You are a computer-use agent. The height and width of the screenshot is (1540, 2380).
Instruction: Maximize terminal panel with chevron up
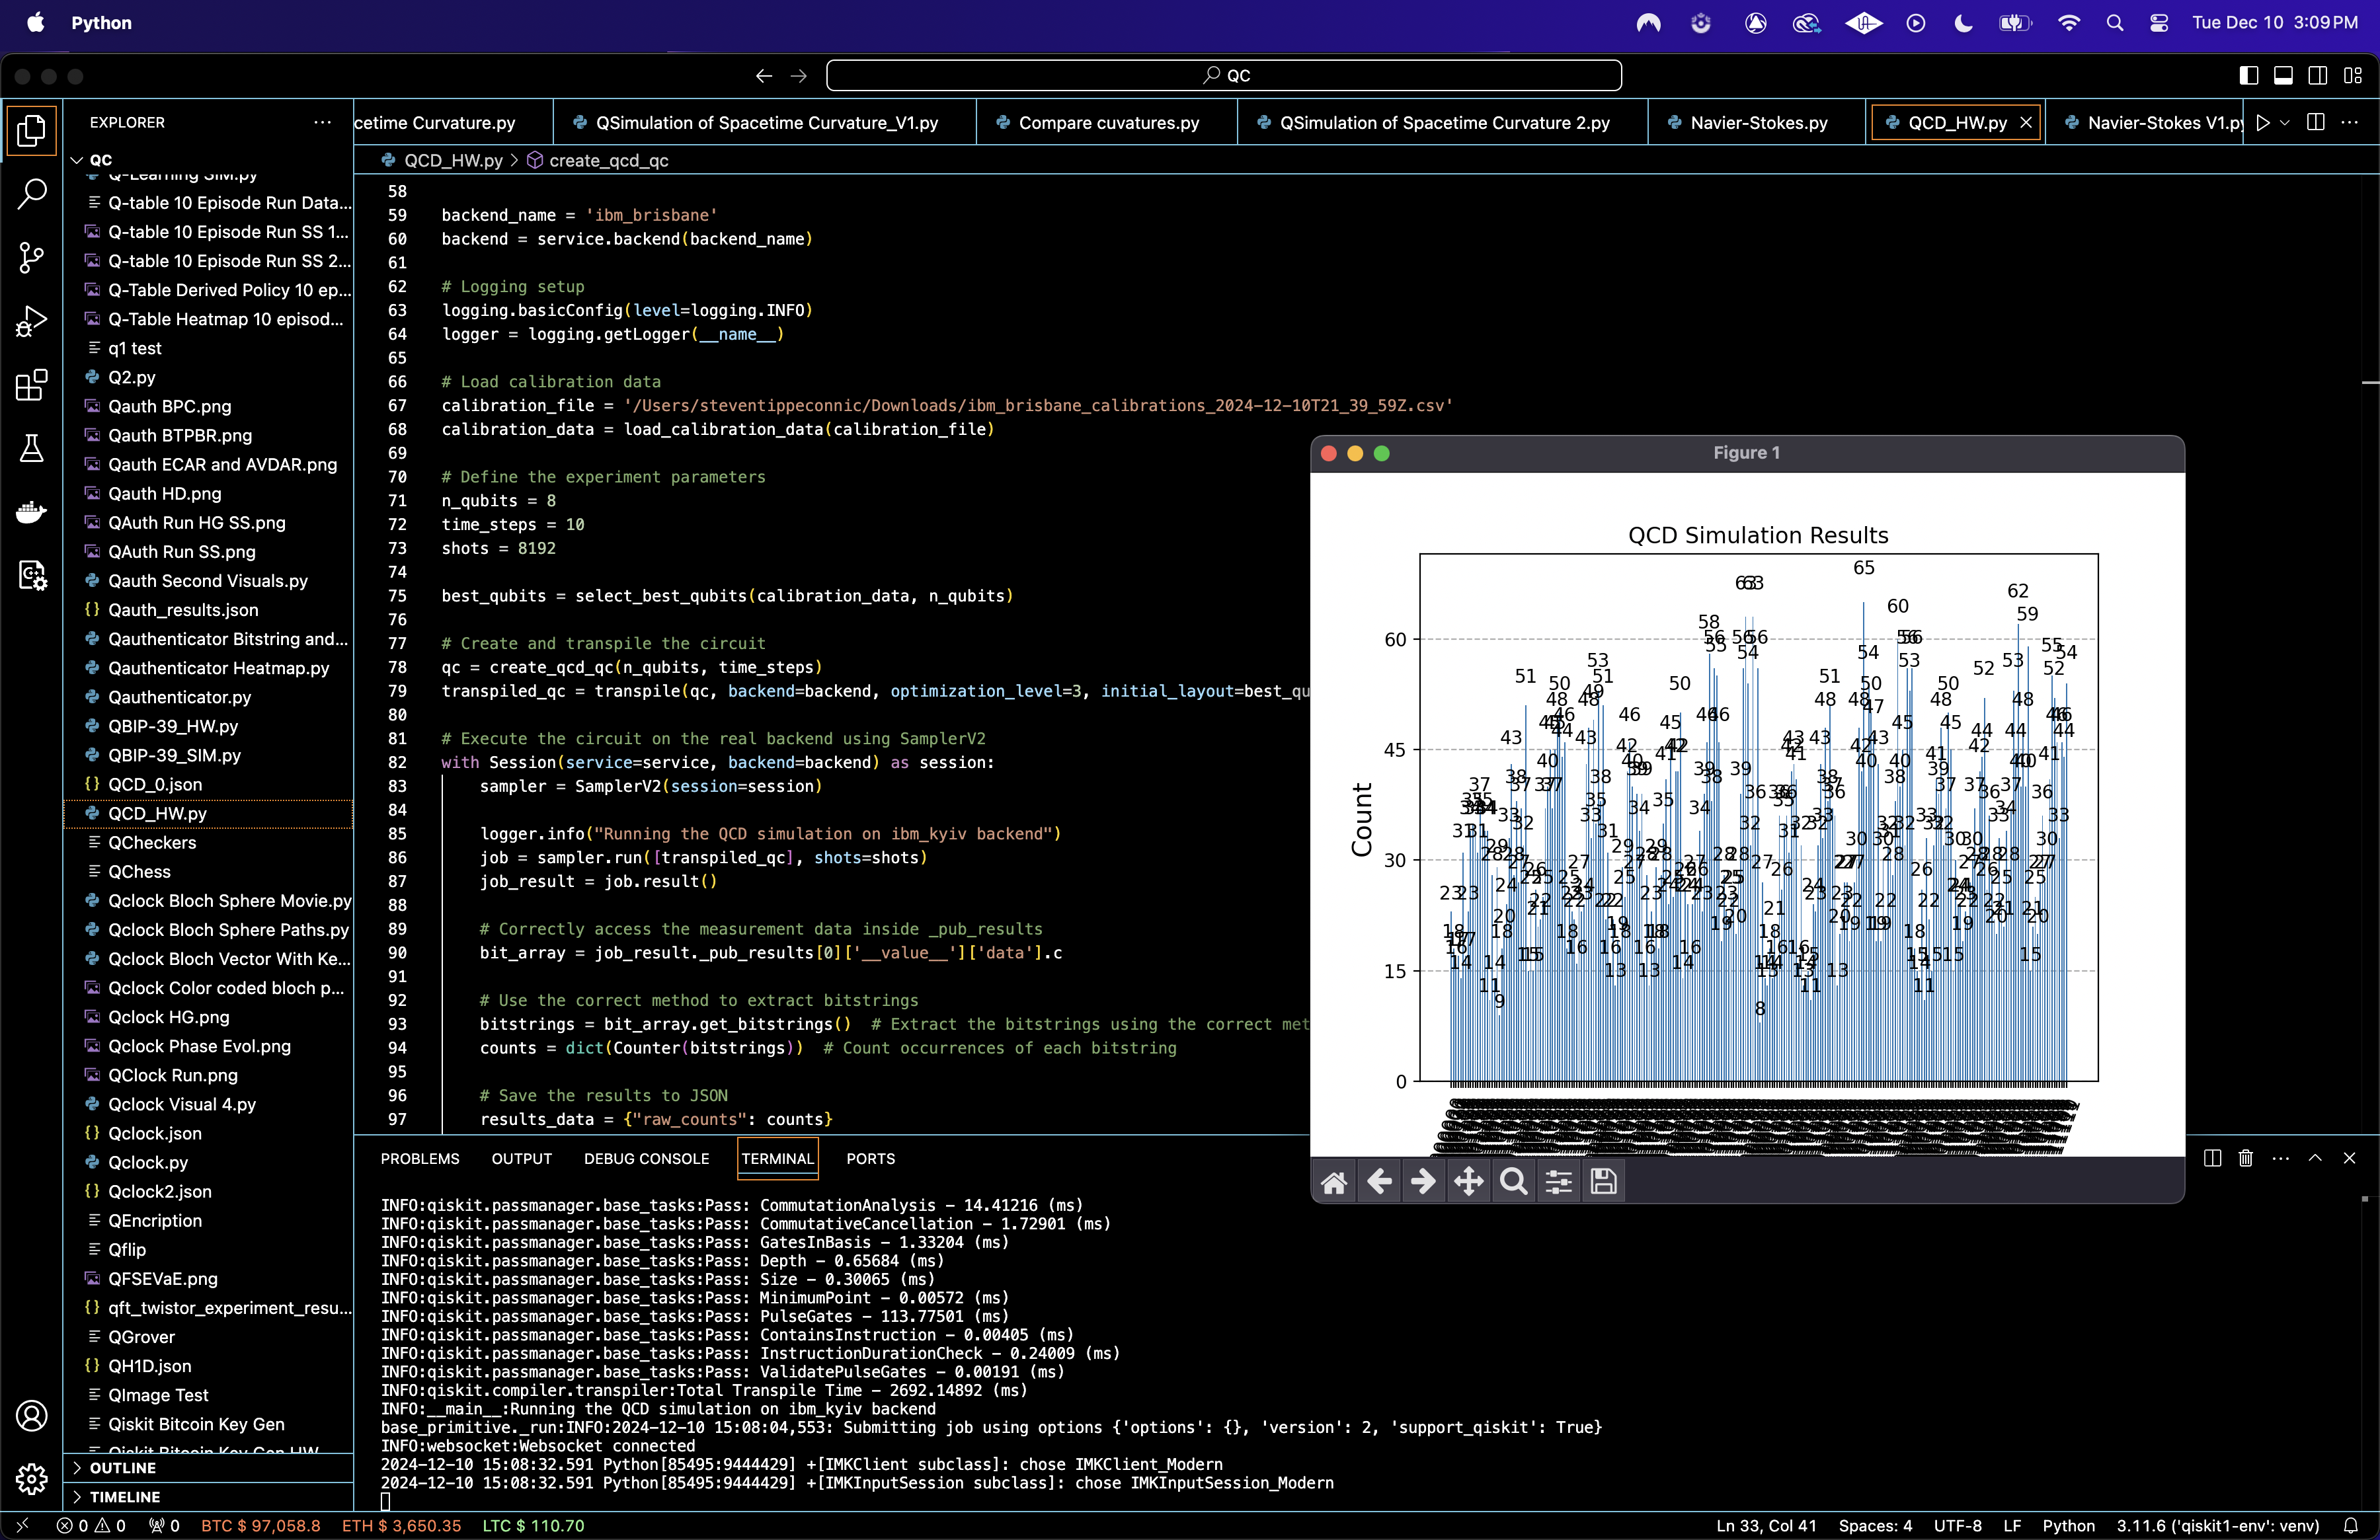[x=2315, y=1158]
